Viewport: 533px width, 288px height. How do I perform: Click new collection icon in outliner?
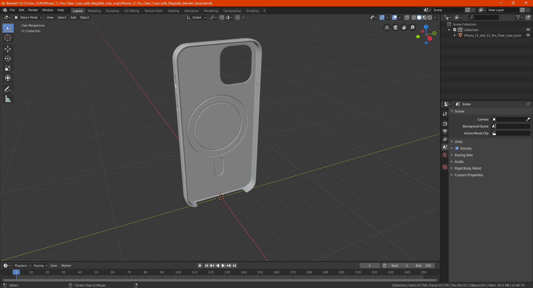click(528, 17)
